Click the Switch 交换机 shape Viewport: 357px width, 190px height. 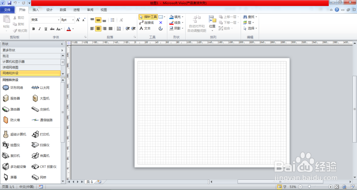[41, 109]
